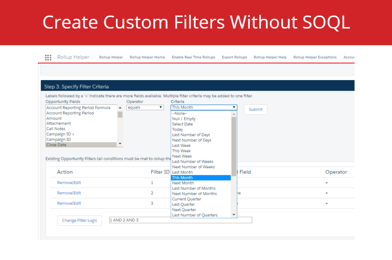The image size is (392, 260).
Task: Open the Criteria This Month dropdown
Action: tap(204, 107)
